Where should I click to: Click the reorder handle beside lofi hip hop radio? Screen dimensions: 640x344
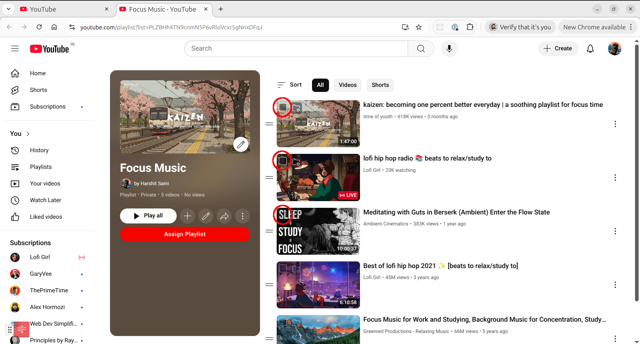[269, 177]
